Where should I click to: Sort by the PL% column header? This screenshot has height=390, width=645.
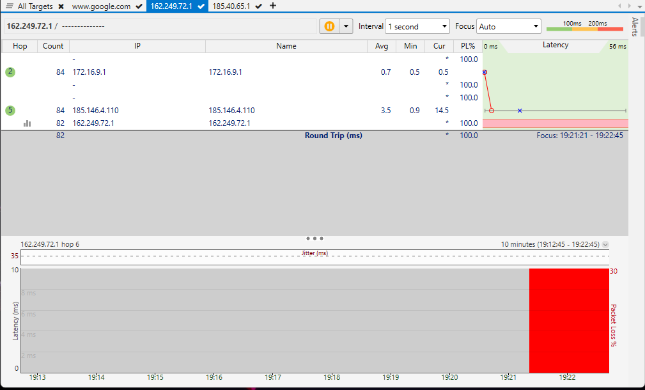(467, 46)
